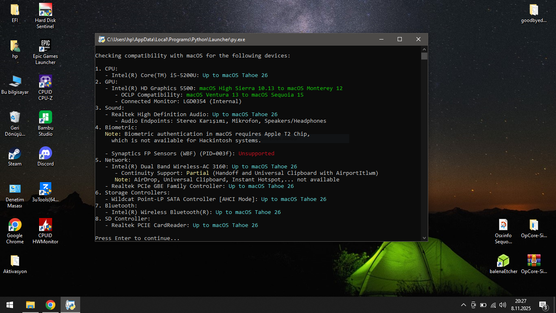The width and height of the screenshot is (556, 313).
Task: Click the console scrollbar up arrow
Action: pos(424,49)
